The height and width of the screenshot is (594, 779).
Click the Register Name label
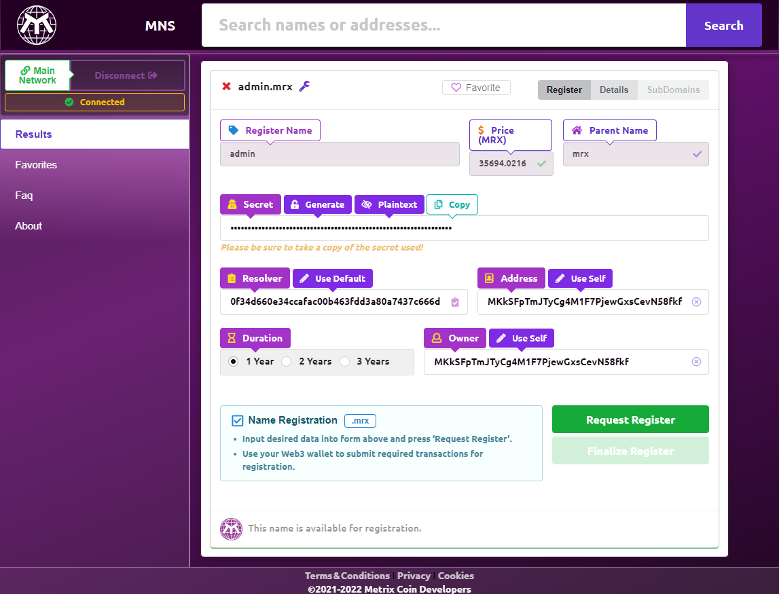(x=270, y=130)
